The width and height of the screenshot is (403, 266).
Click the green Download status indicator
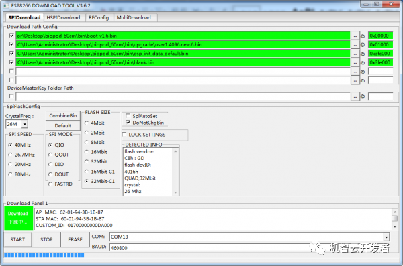(18, 218)
